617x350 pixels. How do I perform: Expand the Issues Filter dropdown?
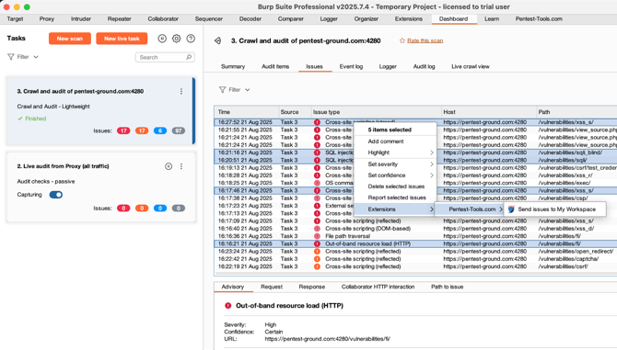(234, 90)
